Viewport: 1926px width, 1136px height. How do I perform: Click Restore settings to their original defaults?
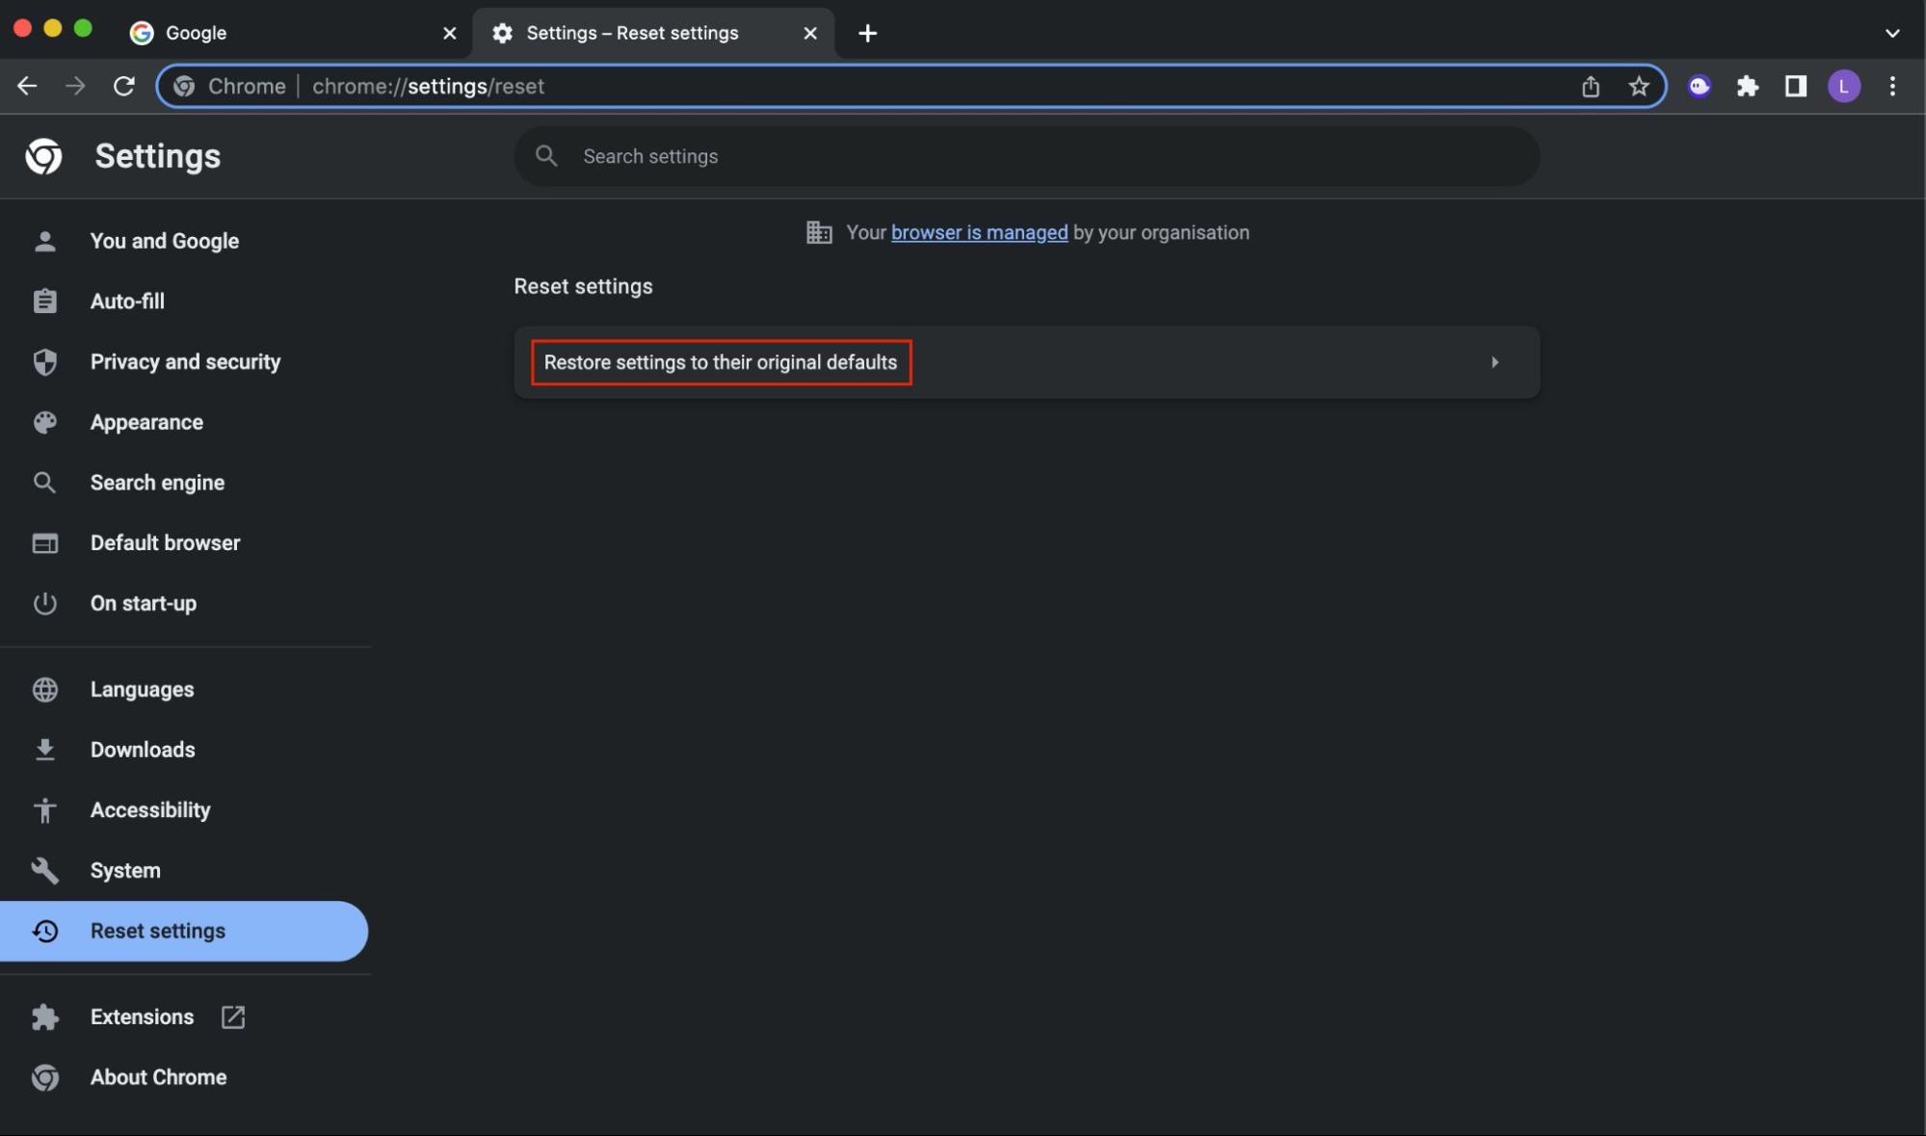click(x=1027, y=362)
